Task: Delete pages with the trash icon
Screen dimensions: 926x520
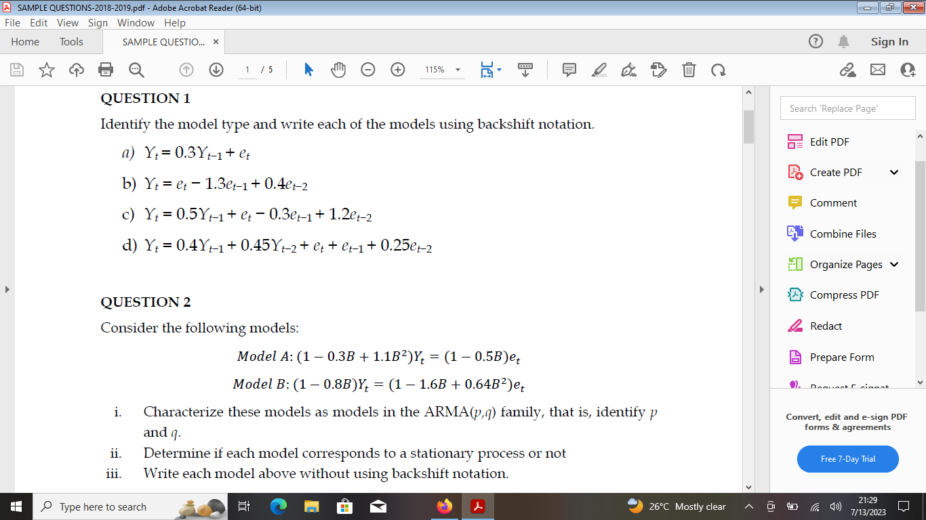Action: coord(689,70)
